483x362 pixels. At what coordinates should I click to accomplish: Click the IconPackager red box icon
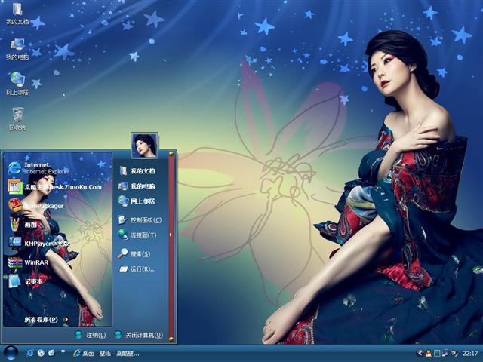pyautogui.click(x=14, y=205)
